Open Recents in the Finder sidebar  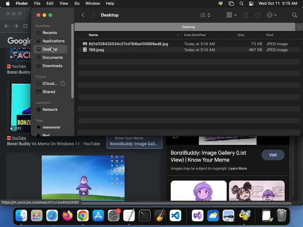tap(50, 33)
